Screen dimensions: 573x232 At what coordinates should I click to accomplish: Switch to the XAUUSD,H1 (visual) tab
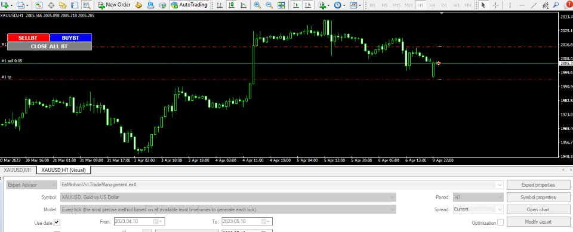[64, 170]
